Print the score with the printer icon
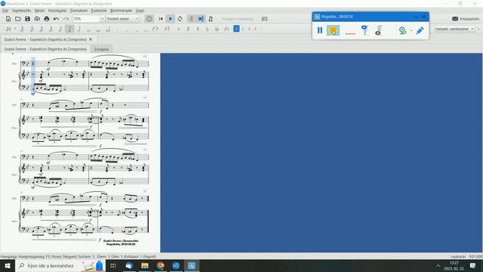This screenshot has width=483, height=272. [47, 19]
